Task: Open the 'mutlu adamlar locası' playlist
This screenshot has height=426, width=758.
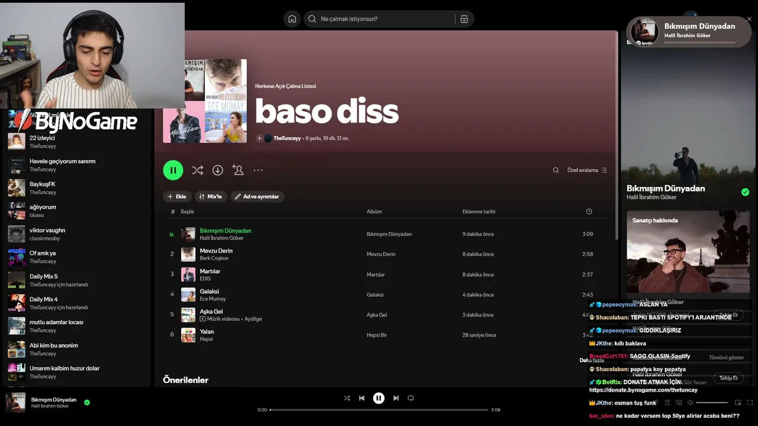Action: point(77,327)
